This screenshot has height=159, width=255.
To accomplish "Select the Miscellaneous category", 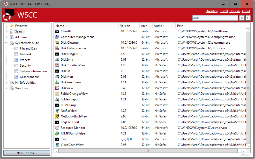I will coord(29,77).
